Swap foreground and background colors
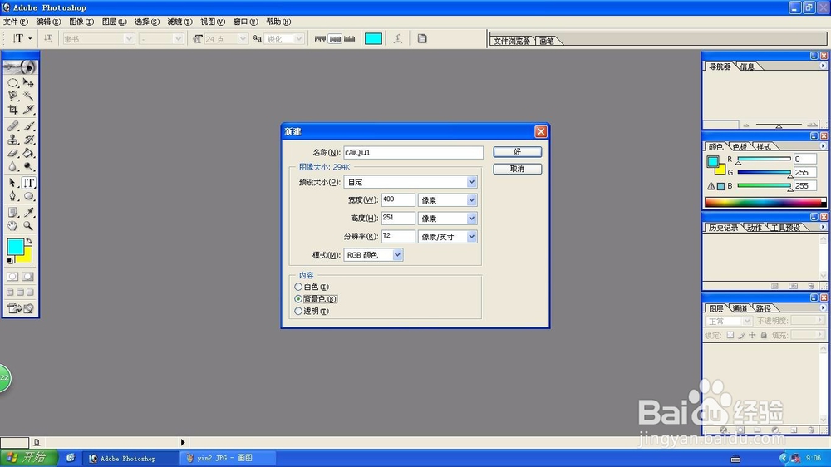 pyautogui.click(x=29, y=241)
